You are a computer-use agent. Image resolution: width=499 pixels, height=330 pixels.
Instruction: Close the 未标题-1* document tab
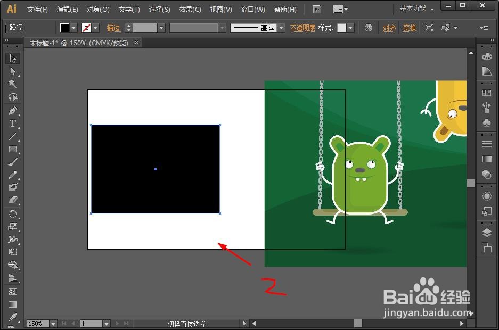[136, 42]
